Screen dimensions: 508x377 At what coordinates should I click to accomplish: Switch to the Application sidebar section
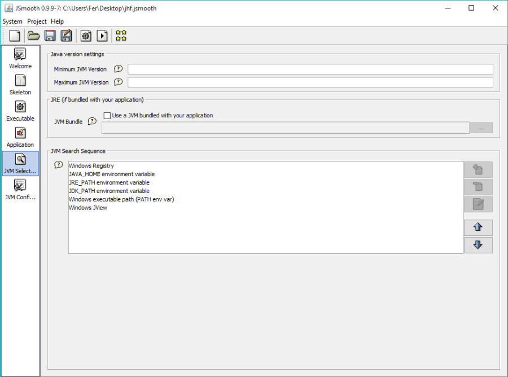pos(20,138)
